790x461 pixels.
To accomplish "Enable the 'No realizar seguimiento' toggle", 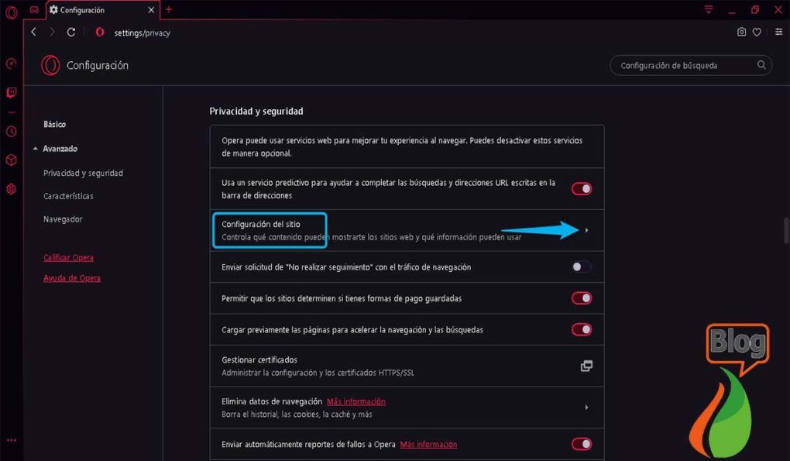I will 579,267.
